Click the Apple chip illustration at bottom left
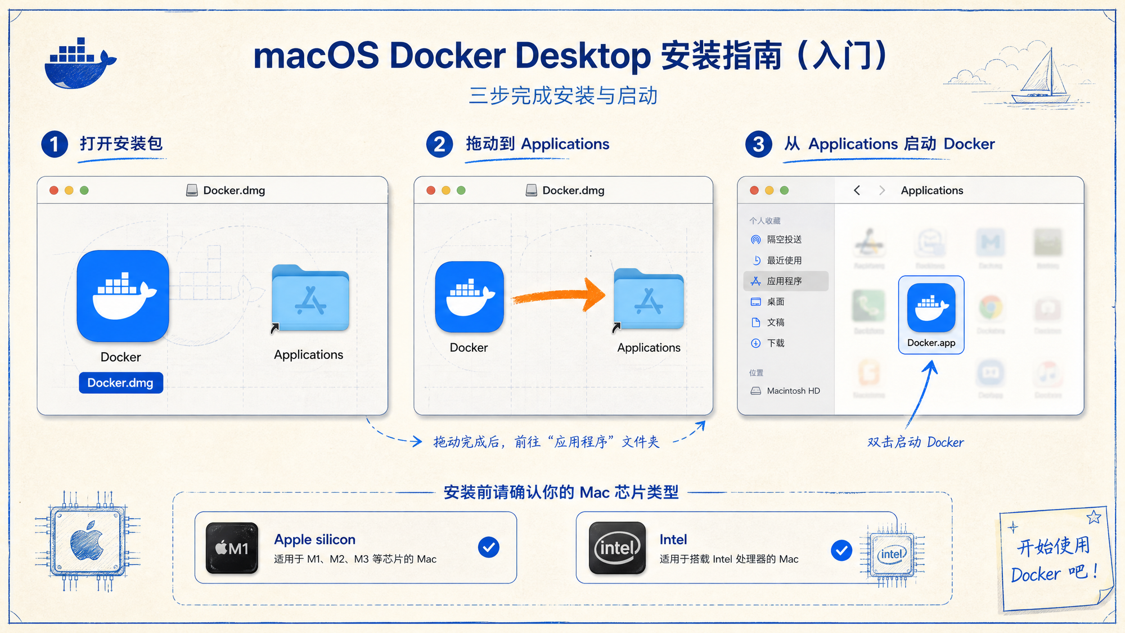This screenshot has height=633, width=1125. (87, 542)
